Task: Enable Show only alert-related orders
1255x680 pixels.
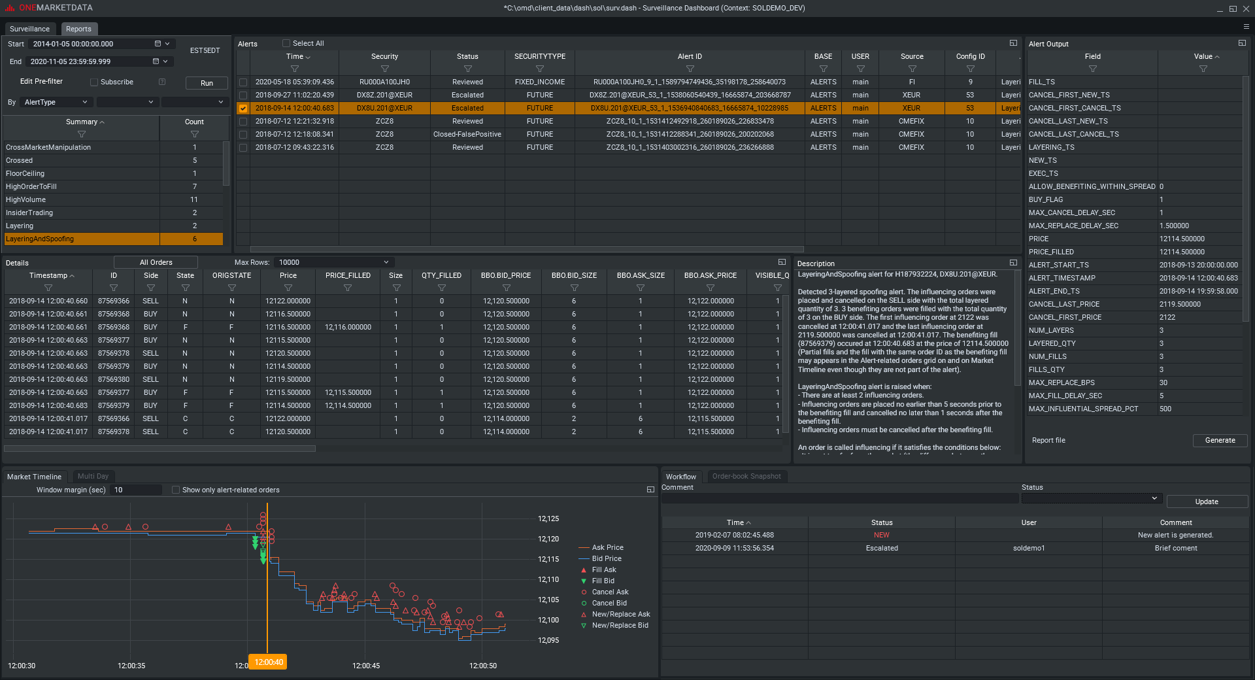Action: point(176,489)
